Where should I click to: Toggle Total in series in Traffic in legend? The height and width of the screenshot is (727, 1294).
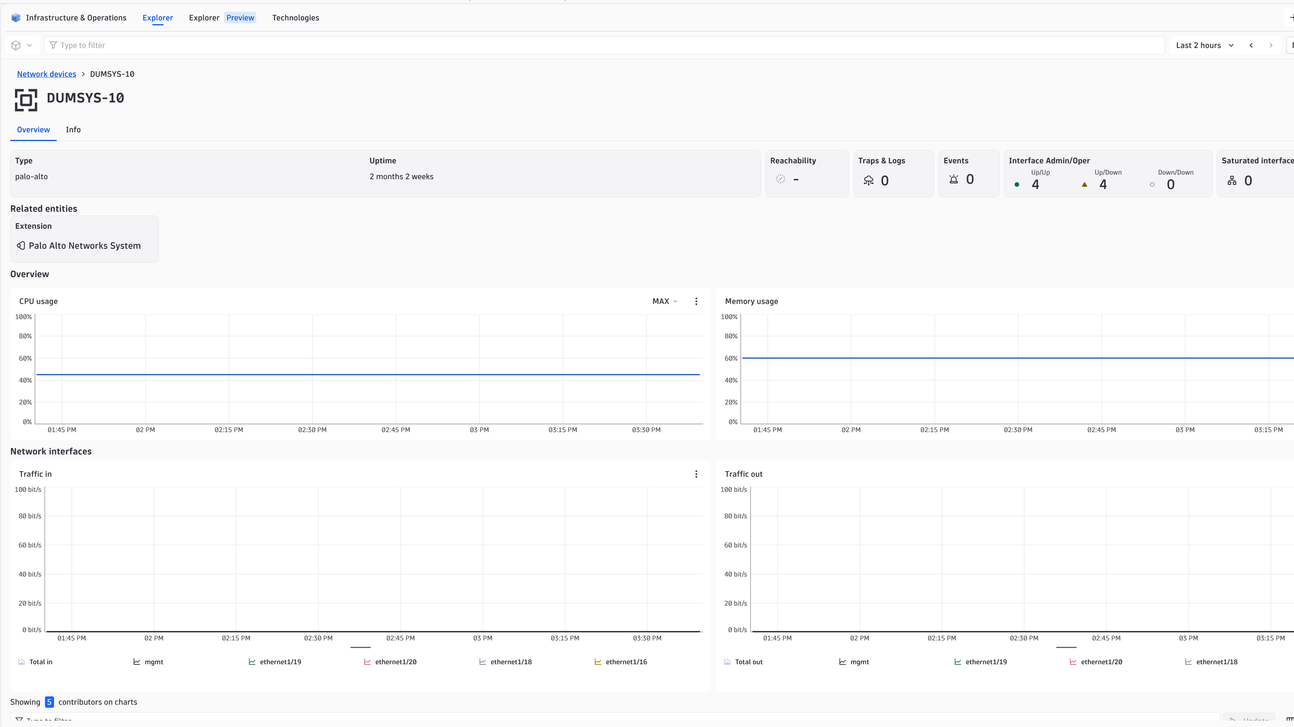[x=35, y=662]
